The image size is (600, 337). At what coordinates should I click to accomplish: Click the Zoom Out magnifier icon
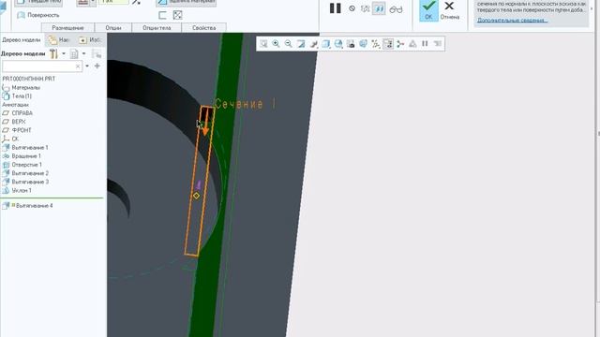[288, 44]
